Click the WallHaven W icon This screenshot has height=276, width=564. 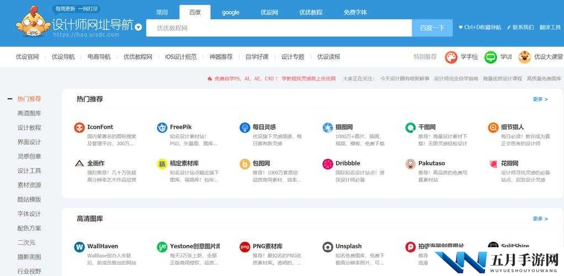click(79, 247)
